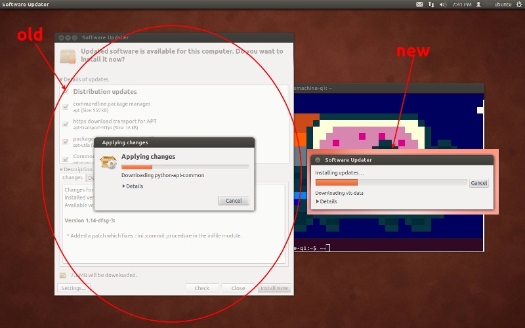
Task: Click the Applying changes progress bar
Action: [185, 167]
